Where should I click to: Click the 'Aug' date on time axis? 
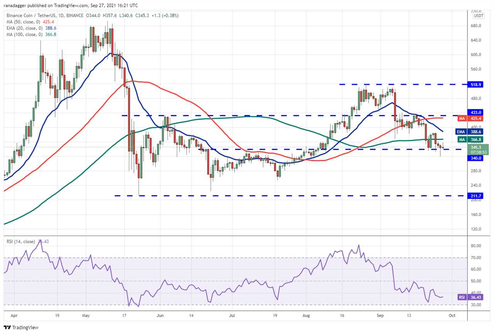click(306, 315)
